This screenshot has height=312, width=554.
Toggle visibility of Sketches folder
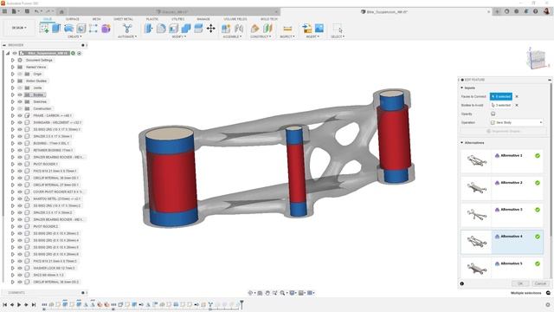(20, 101)
